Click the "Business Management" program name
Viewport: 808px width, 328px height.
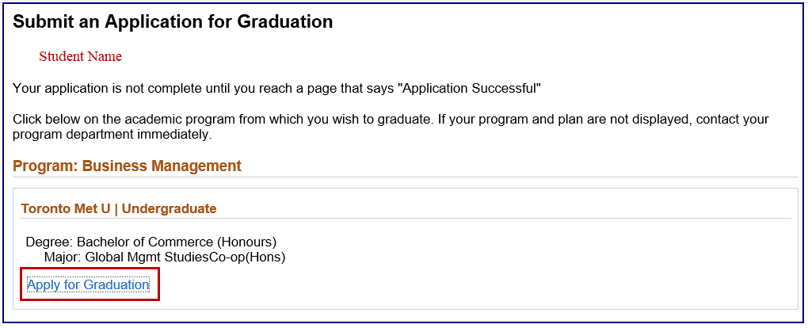162,166
